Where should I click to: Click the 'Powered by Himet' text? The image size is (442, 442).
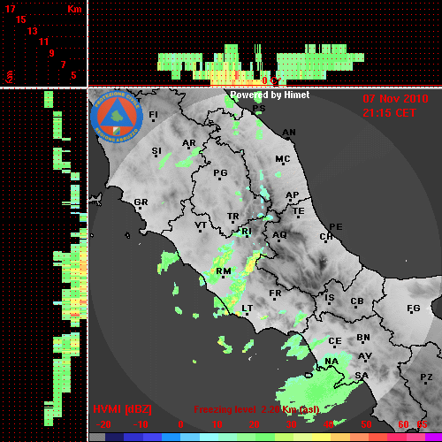[x=270, y=95]
